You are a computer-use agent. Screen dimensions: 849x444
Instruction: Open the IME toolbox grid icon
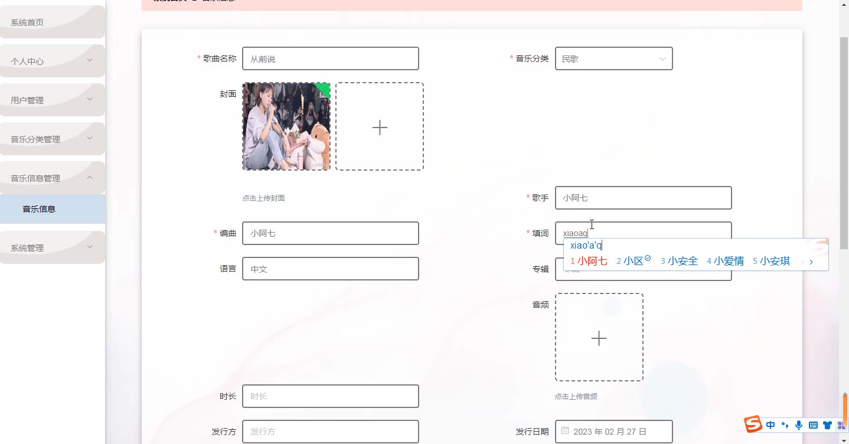[x=841, y=425]
